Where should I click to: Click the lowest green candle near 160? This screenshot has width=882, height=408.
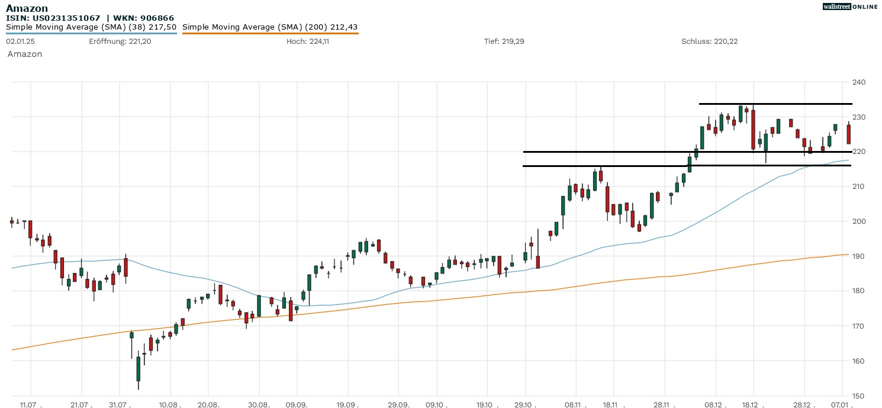tap(138, 369)
